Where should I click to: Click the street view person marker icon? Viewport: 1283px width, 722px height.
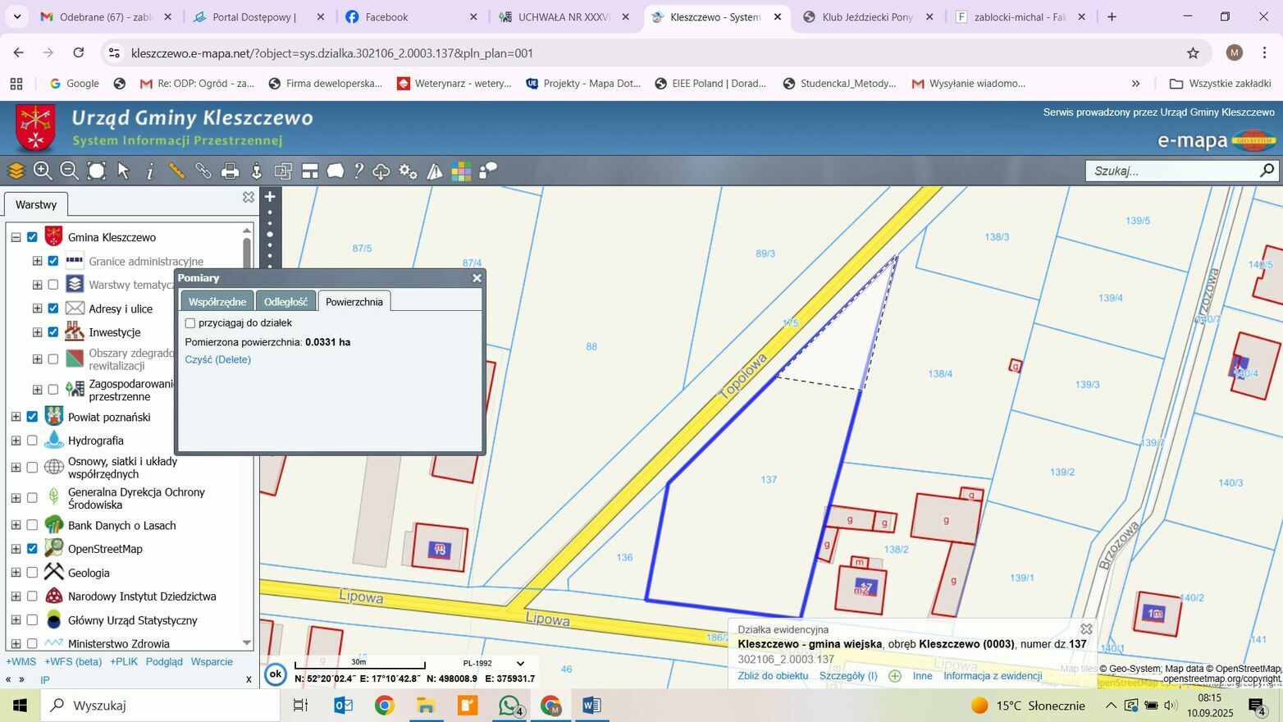[x=257, y=171]
